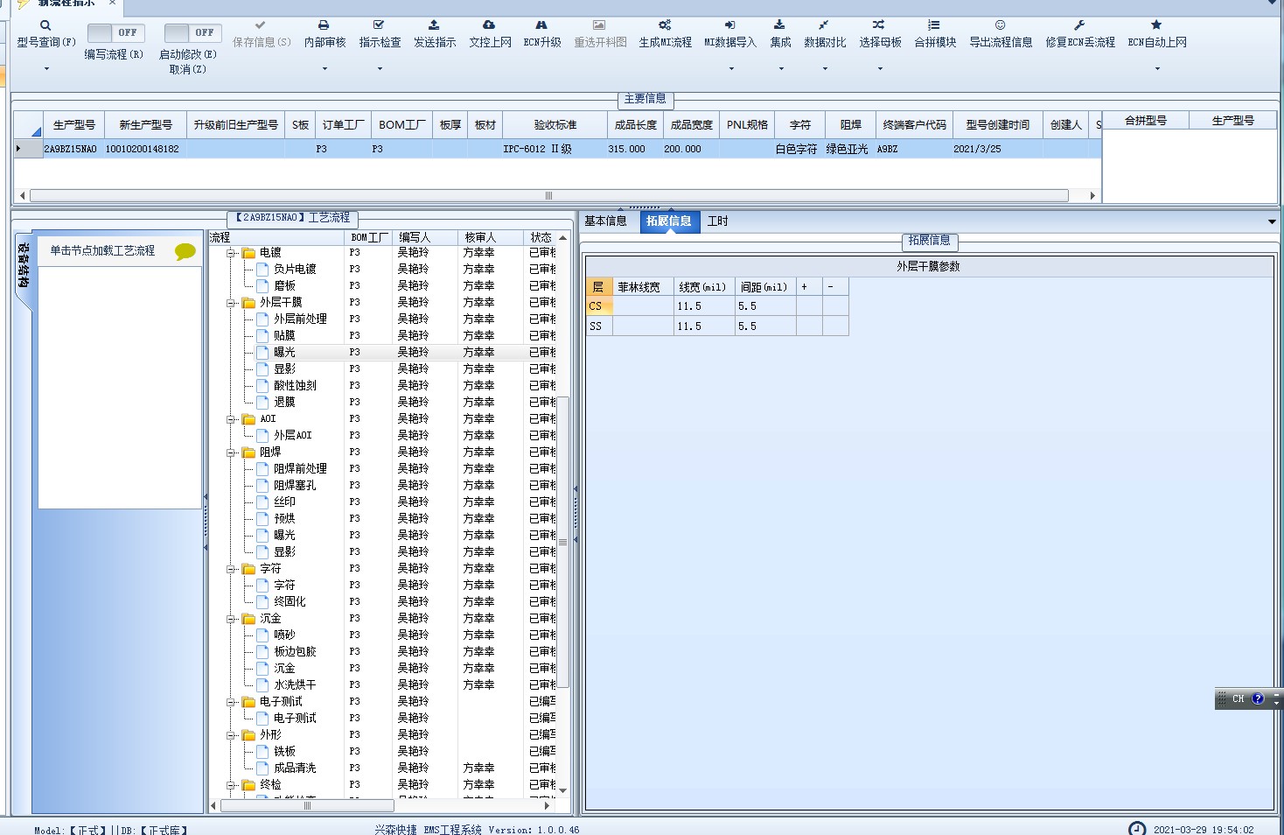Click the 单击节点加载工艺流程 node

pos(102,251)
